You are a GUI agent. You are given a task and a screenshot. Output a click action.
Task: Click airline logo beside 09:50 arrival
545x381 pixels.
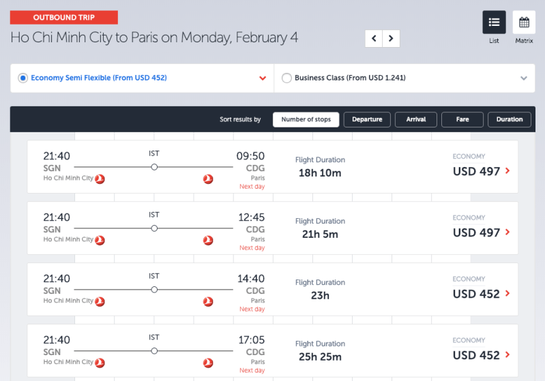(x=208, y=179)
